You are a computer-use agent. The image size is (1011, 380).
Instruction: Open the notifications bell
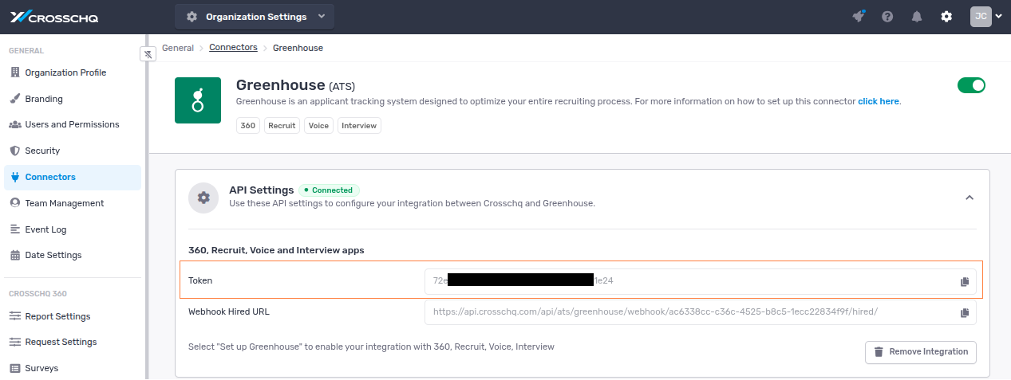(x=917, y=17)
